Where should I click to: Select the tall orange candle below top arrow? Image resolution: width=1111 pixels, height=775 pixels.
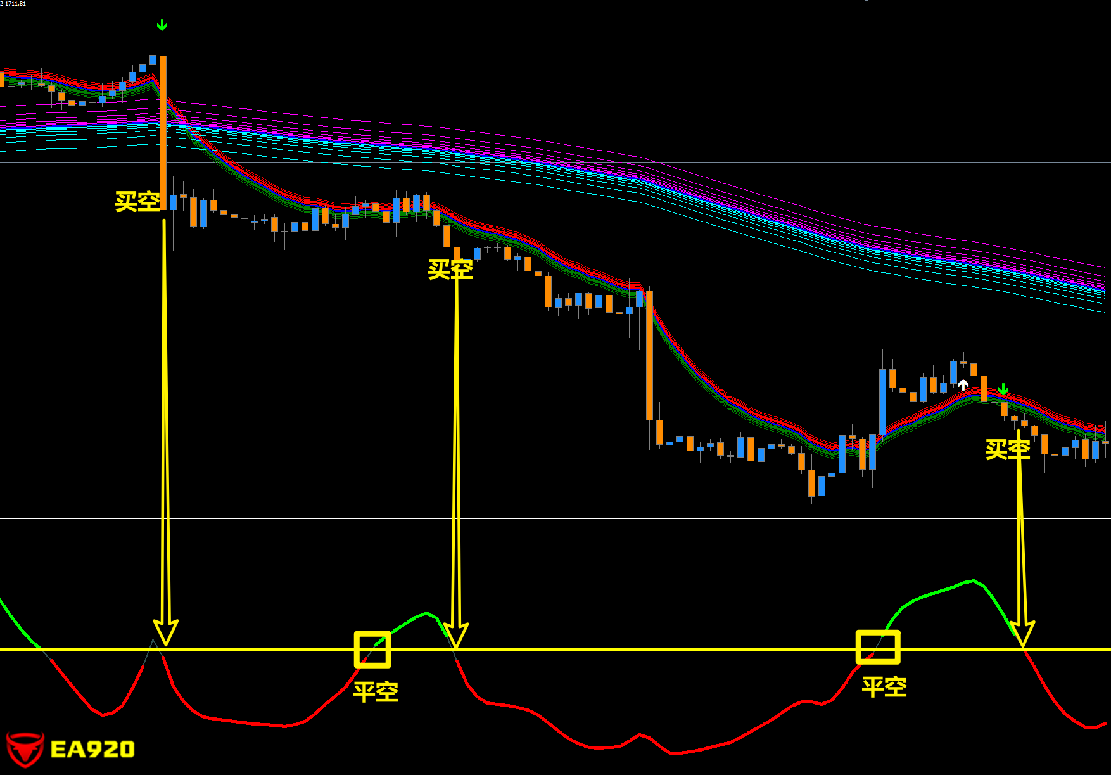pos(163,133)
